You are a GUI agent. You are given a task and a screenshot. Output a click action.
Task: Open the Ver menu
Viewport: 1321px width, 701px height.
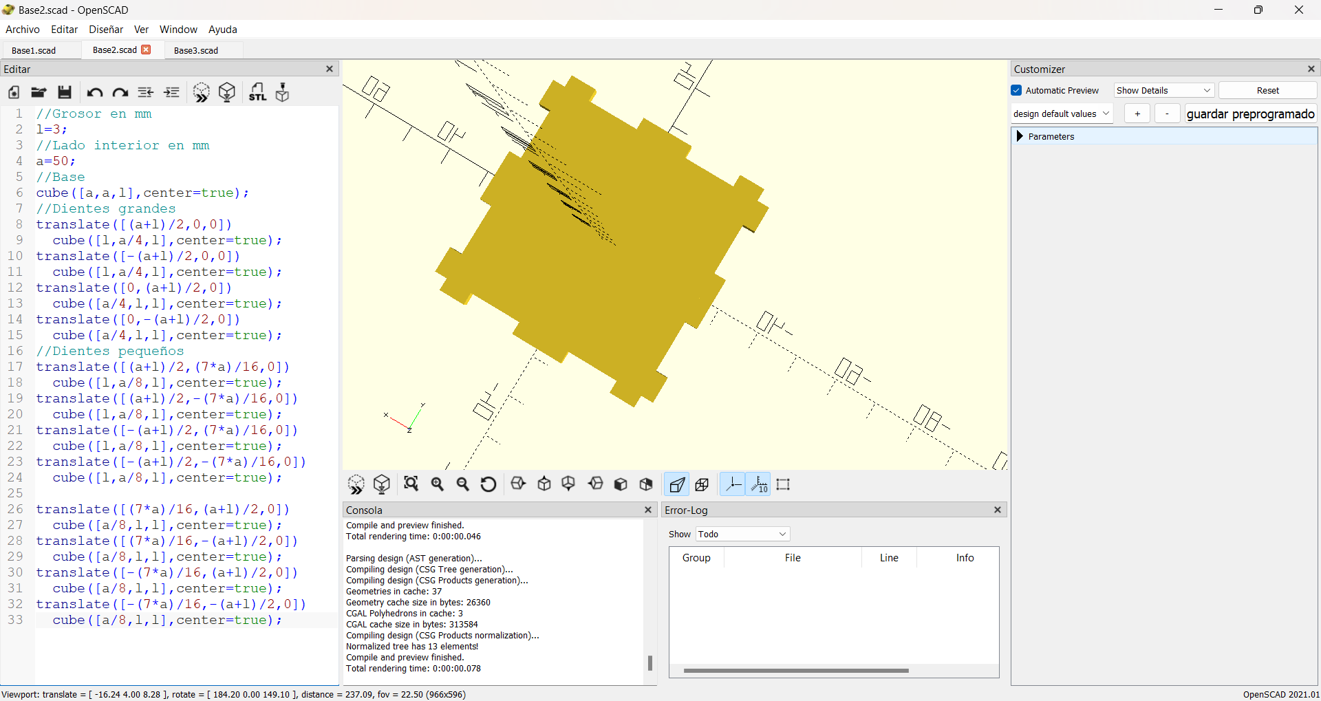click(x=141, y=30)
